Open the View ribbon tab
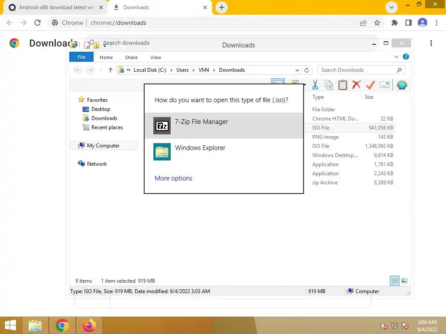The width and height of the screenshot is (446, 334). click(x=155, y=57)
